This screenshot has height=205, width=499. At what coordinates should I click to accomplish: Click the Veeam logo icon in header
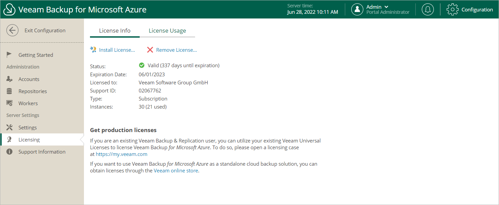tap(9, 10)
